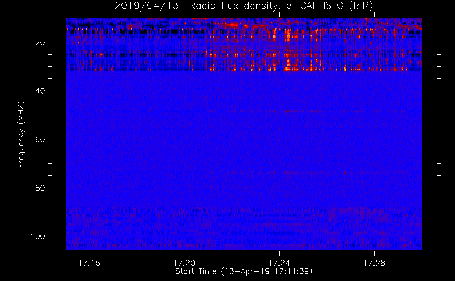
Task: Click the time tick label '17:20'
Action: (184, 263)
